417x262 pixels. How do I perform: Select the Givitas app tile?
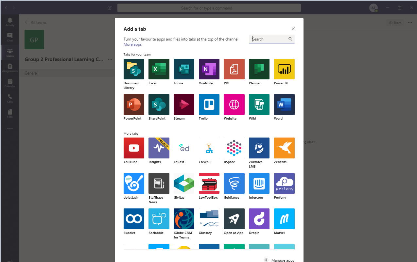click(x=184, y=184)
